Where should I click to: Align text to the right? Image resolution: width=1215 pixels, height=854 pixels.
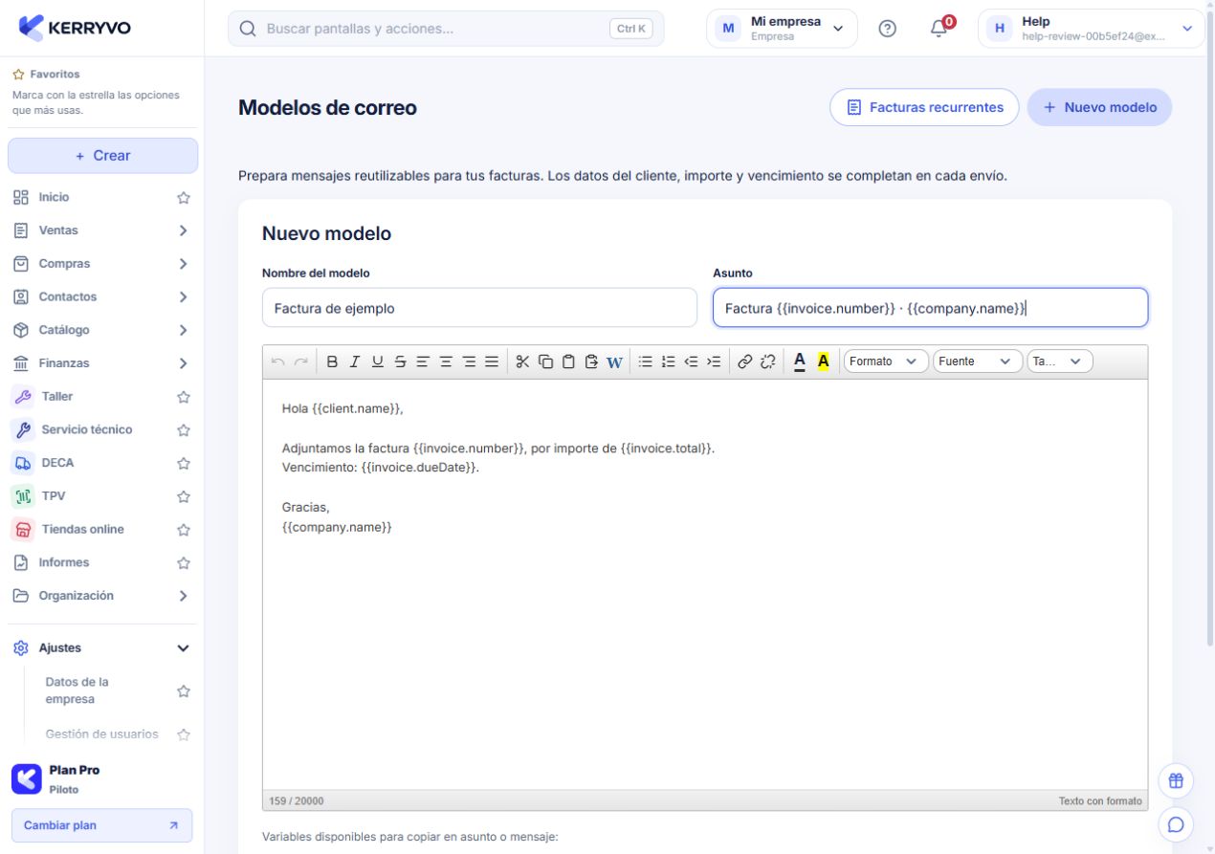469,361
